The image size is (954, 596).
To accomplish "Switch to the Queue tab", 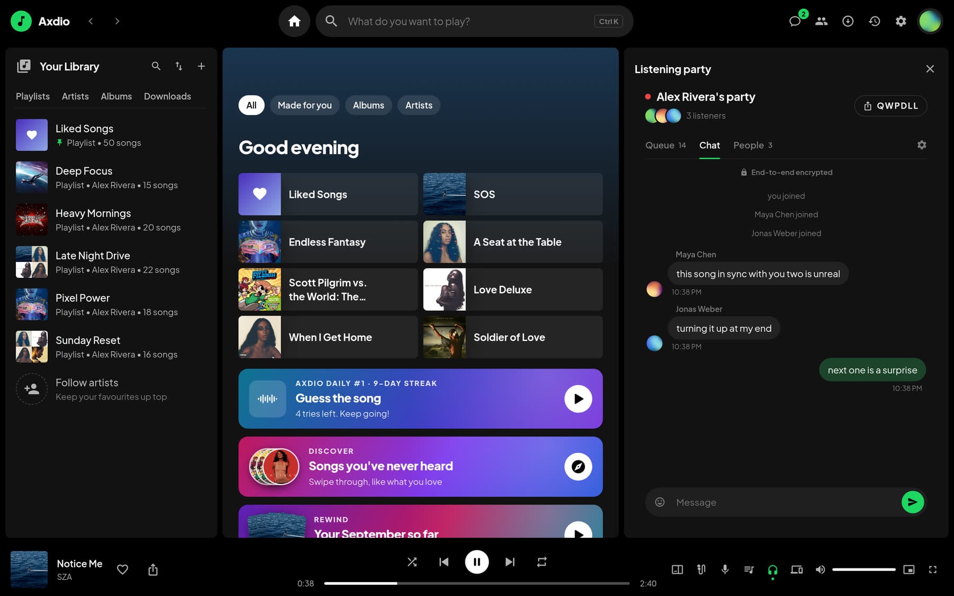I will click(x=666, y=145).
